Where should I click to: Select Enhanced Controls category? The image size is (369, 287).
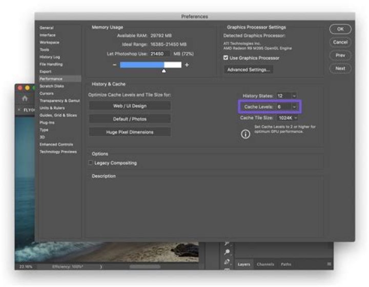pos(56,144)
